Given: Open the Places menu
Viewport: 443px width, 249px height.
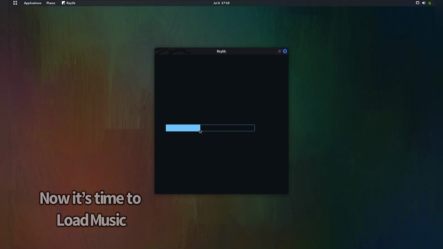Looking at the screenshot, I should (51, 3).
